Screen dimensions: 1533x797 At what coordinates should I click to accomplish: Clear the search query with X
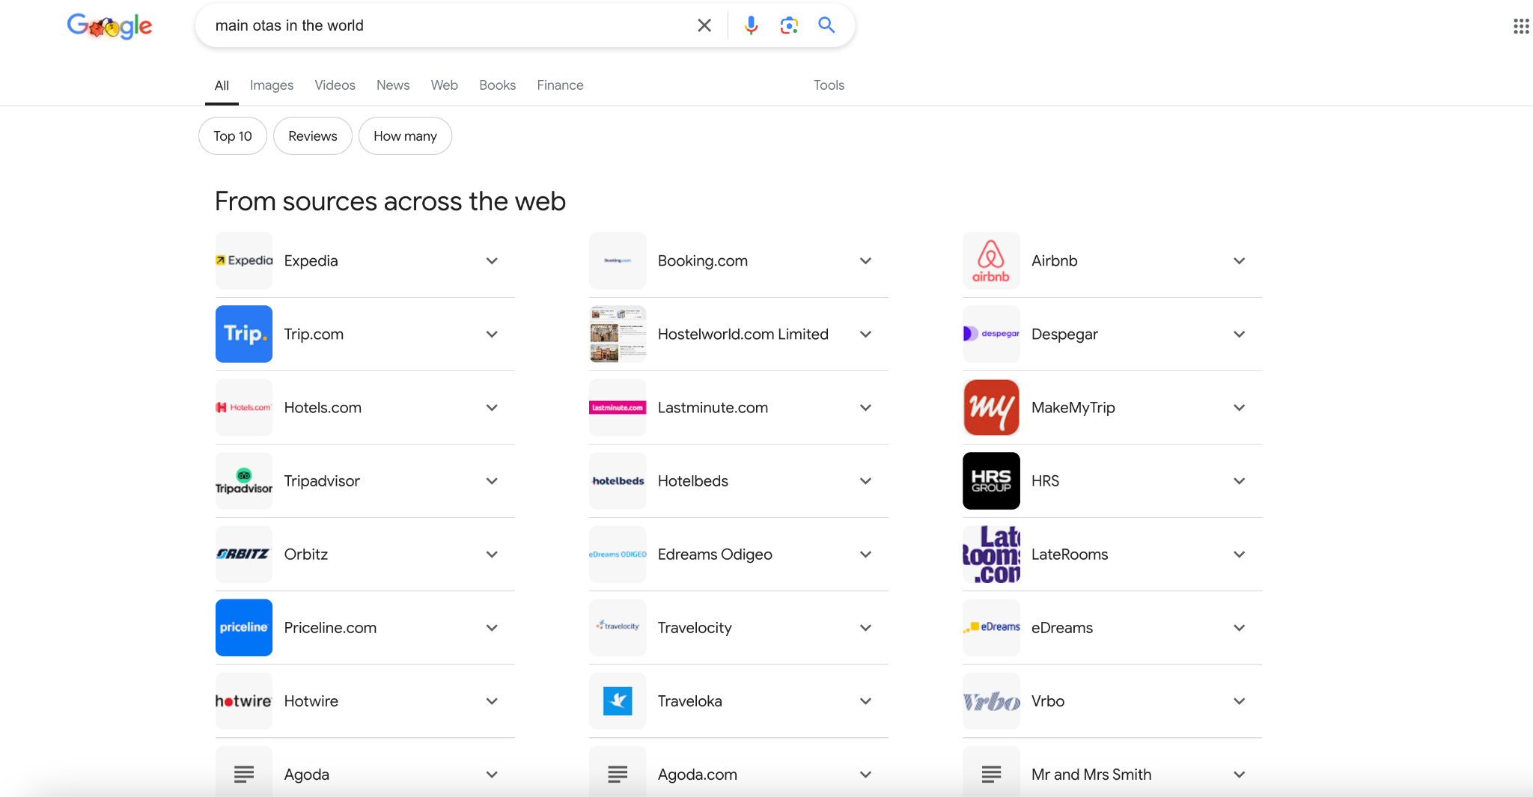[704, 25]
